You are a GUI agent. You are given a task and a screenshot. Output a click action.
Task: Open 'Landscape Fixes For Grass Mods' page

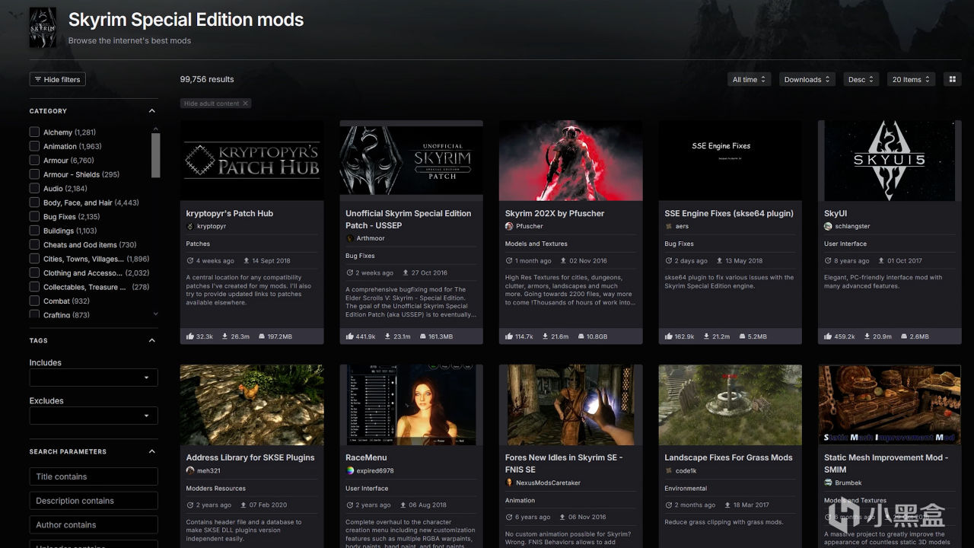coord(728,457)
